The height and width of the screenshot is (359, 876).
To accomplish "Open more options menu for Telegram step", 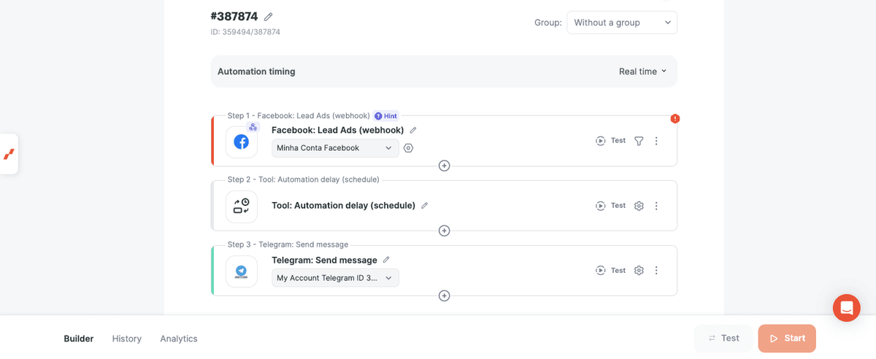I will pyautogui.click(x=656, y=270).
